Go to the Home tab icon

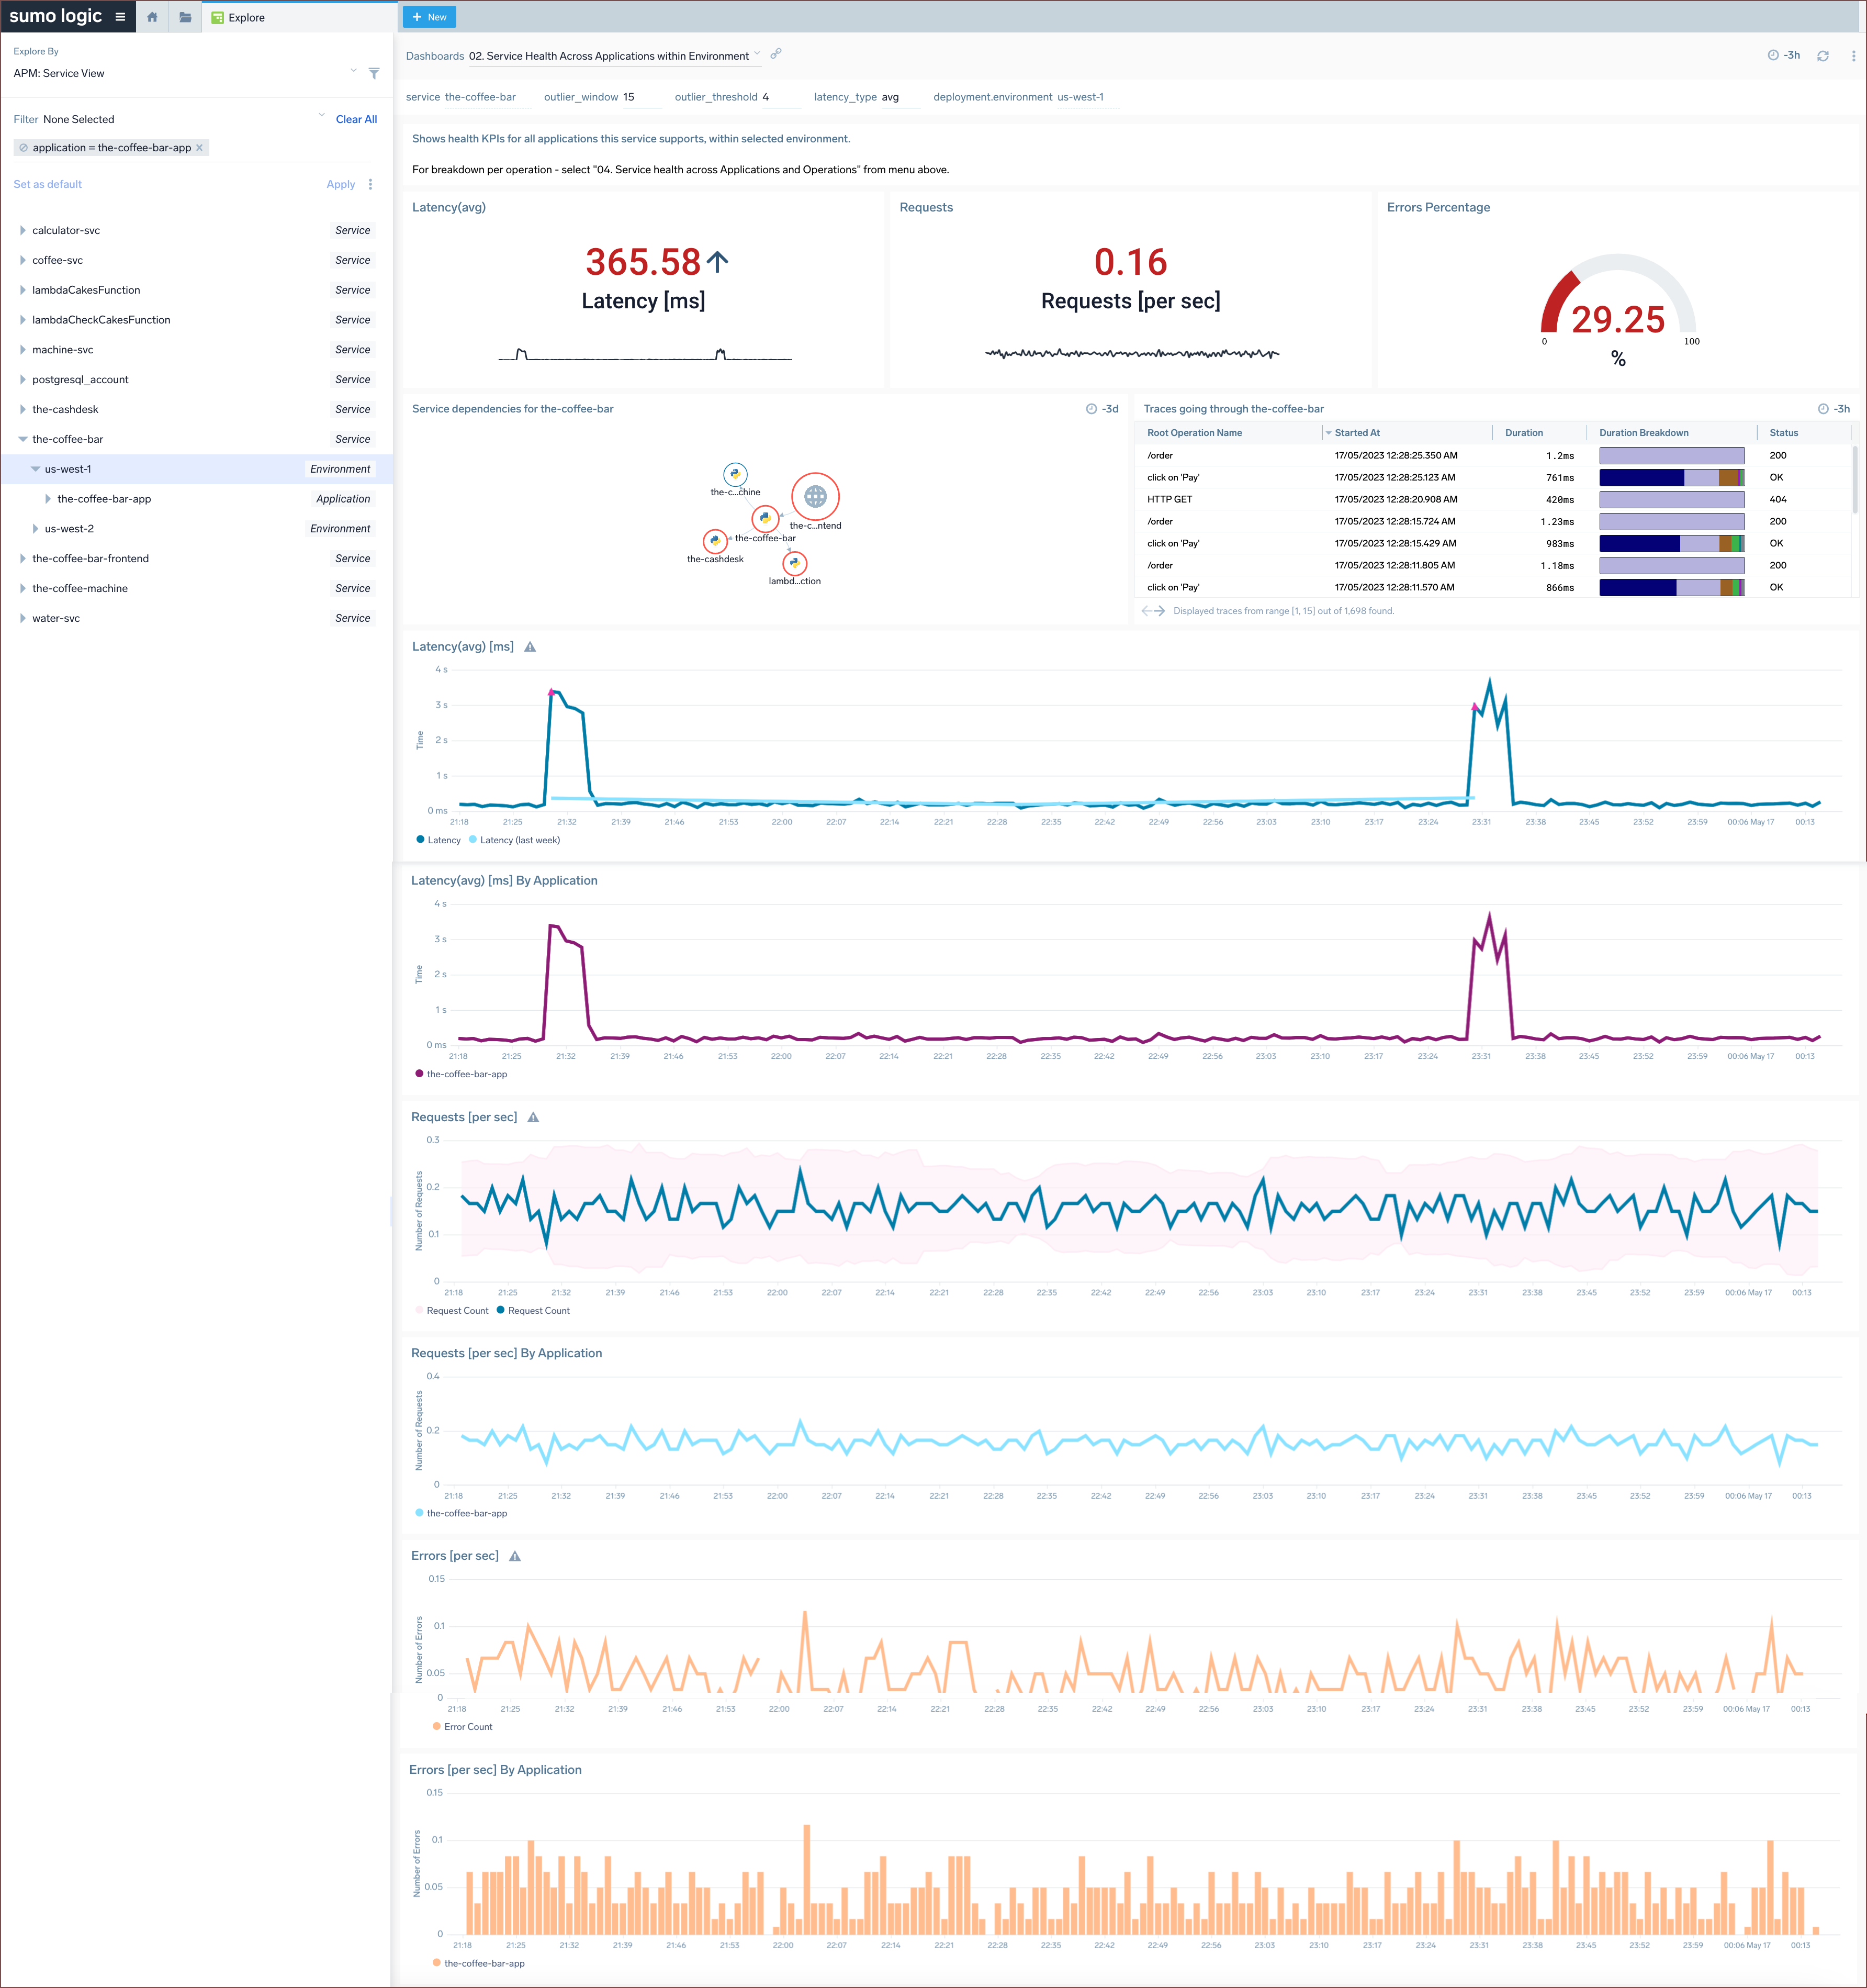pyautogui.click(x=152, y=17)
